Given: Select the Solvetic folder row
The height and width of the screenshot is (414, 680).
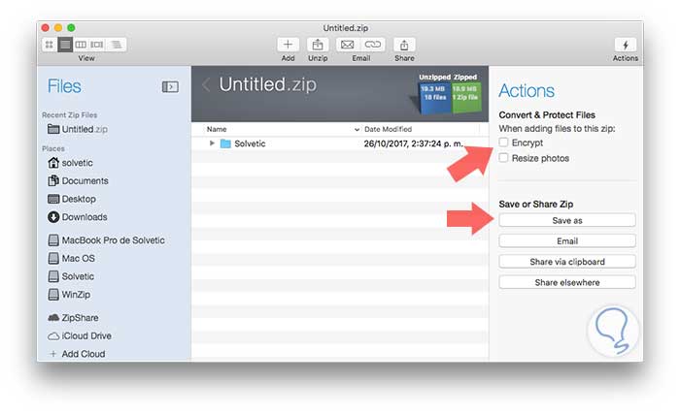Looking at the screenshot, I should pos(340,143).
